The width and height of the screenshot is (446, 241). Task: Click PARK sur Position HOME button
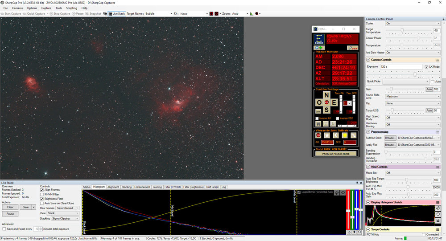click(x=336, y=154)
